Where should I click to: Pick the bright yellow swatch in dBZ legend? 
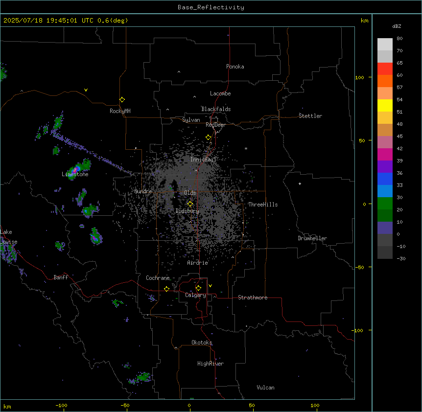pos(385,105)
